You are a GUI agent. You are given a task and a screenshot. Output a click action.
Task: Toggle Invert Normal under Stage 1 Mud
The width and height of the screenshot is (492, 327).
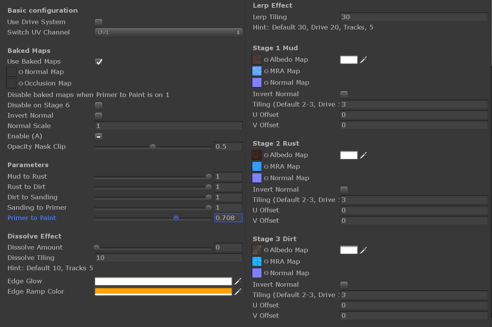[x=344, y=94]
